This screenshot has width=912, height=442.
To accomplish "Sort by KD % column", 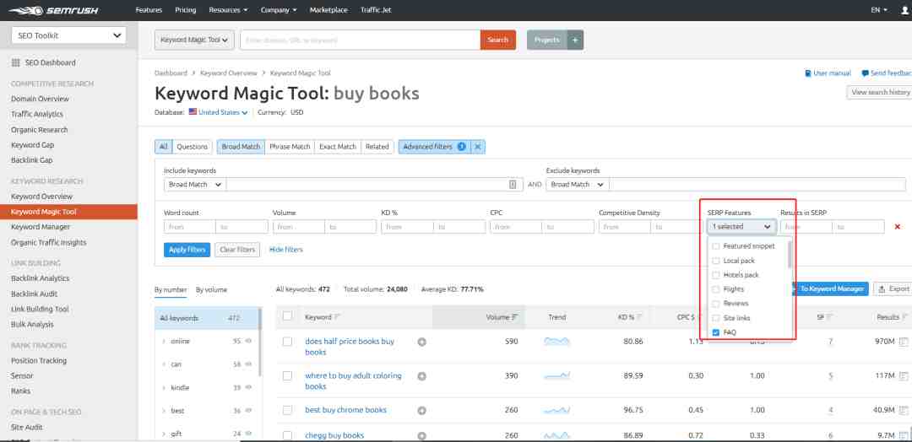I will click(630, 317).
